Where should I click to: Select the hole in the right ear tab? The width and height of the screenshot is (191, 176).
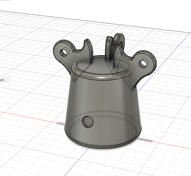coord(143,64)
